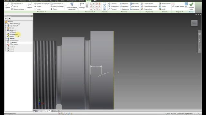Click the Принять эскиз (Finish Sketch) checkmark
Image resolution: width=206 pixels, height=115 pixels.
191,6
